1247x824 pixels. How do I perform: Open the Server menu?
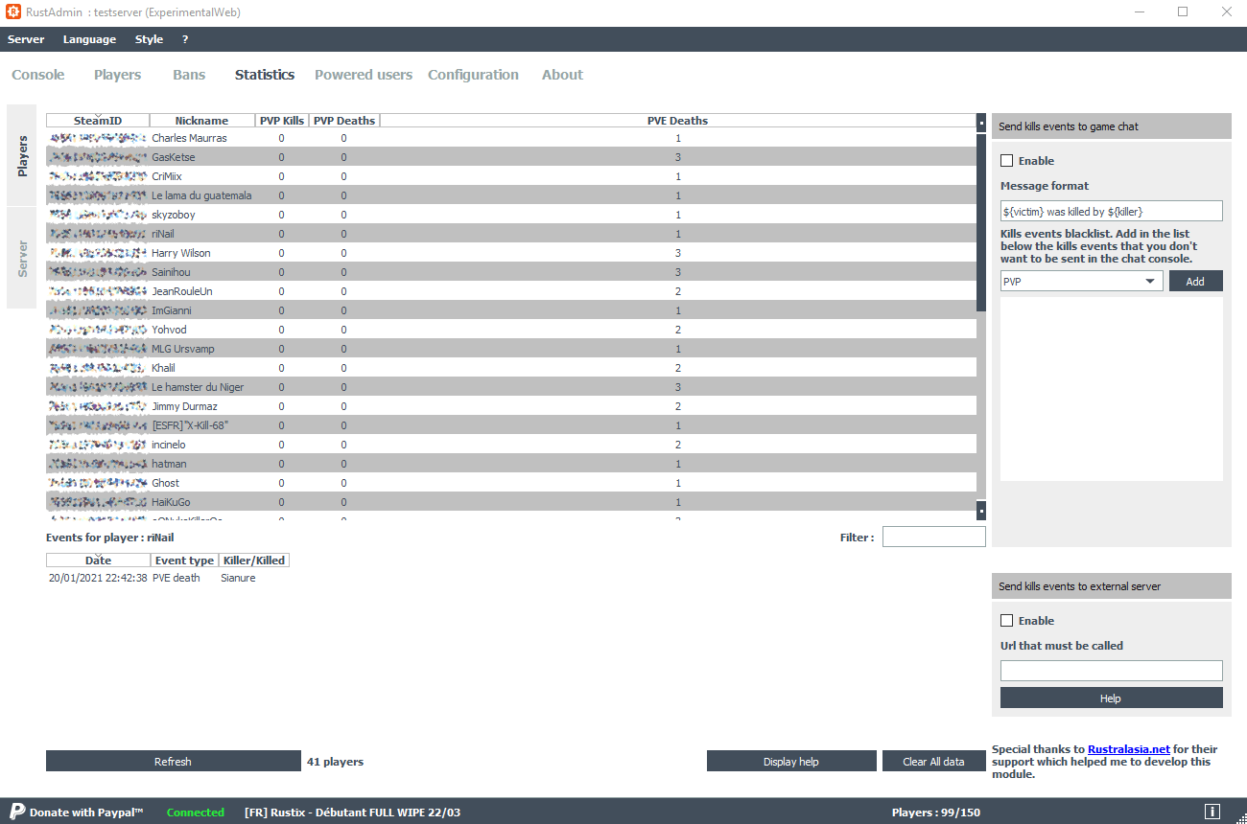(x=26, y=39)
